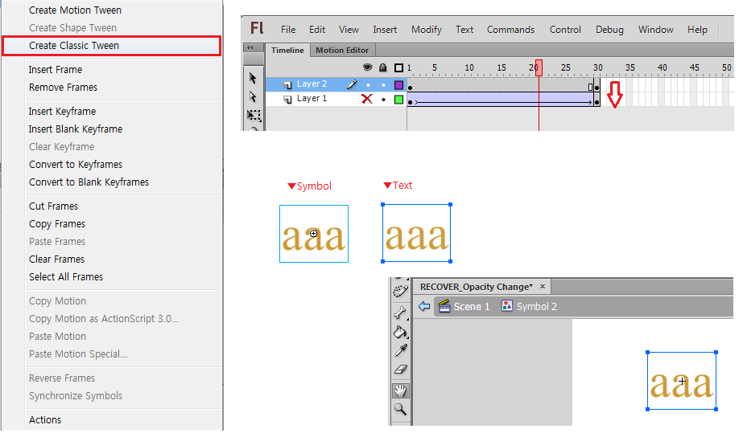
Task: Show Layer 1 via its red X
Action: pos(367,99)
